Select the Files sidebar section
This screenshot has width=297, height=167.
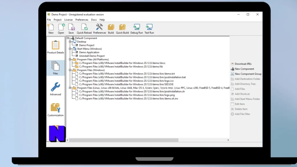coord(55,68)
